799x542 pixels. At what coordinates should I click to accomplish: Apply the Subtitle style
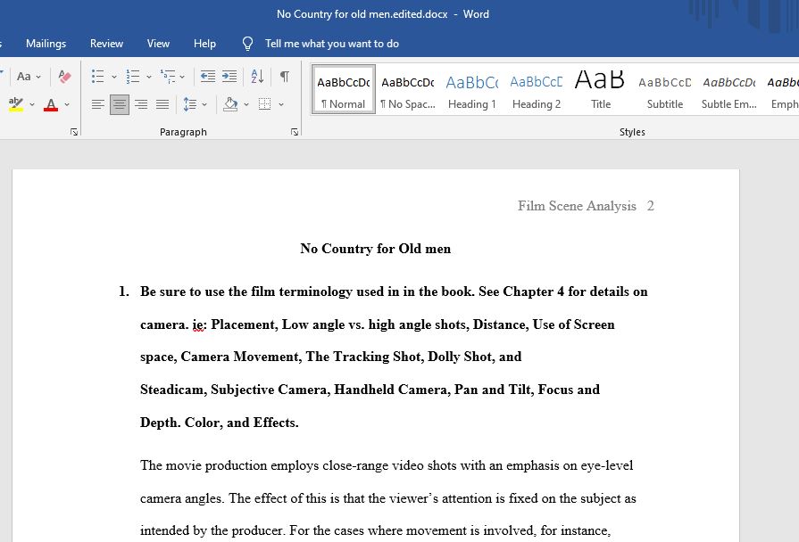coord(664,89)
